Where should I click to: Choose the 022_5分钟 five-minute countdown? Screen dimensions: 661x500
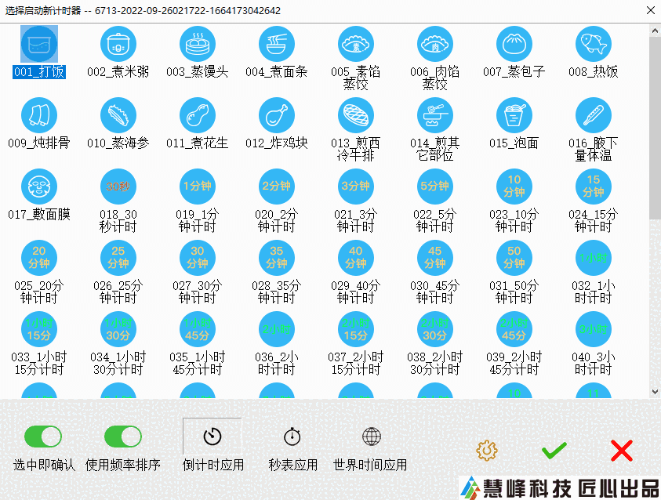tap(434, 188)
